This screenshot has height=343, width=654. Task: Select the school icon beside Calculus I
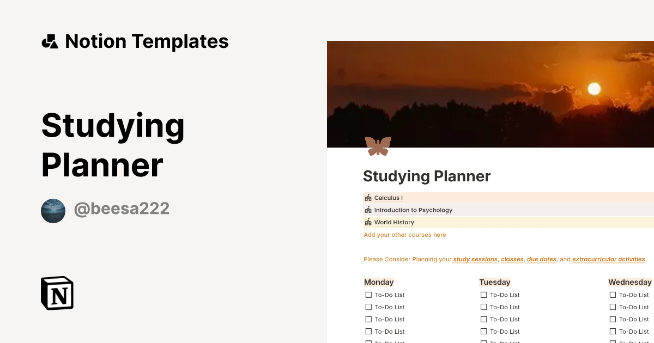click(368, 198)
